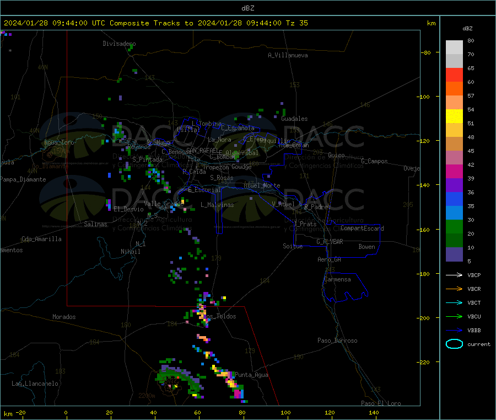Image resolution: width=496 pixels, height=420 pixels.
Task: Click the Cda_Amarilla map label
Action: tap(41, 239)
